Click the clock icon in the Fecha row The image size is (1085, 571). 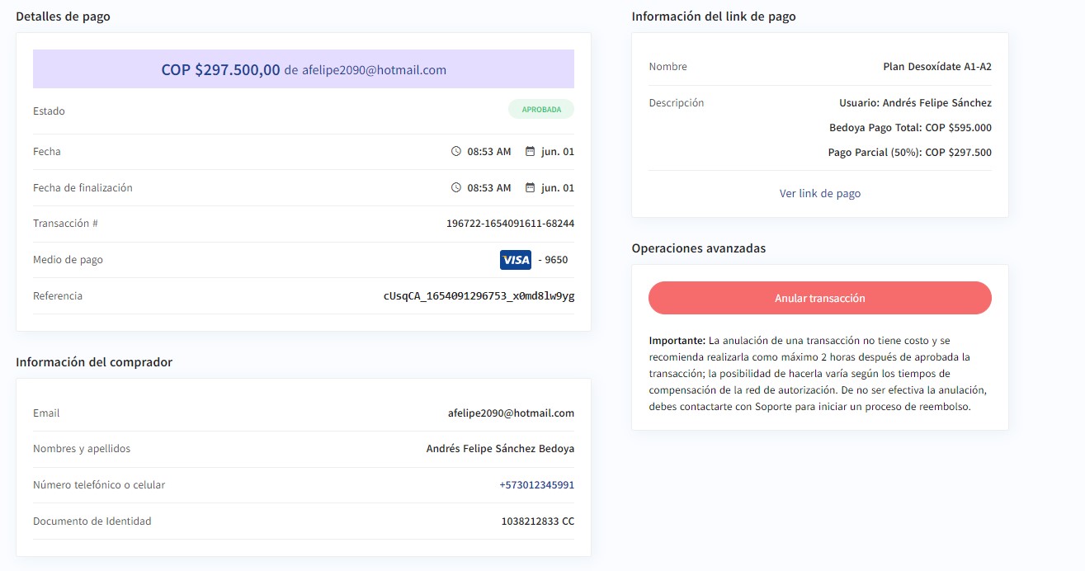456,152
